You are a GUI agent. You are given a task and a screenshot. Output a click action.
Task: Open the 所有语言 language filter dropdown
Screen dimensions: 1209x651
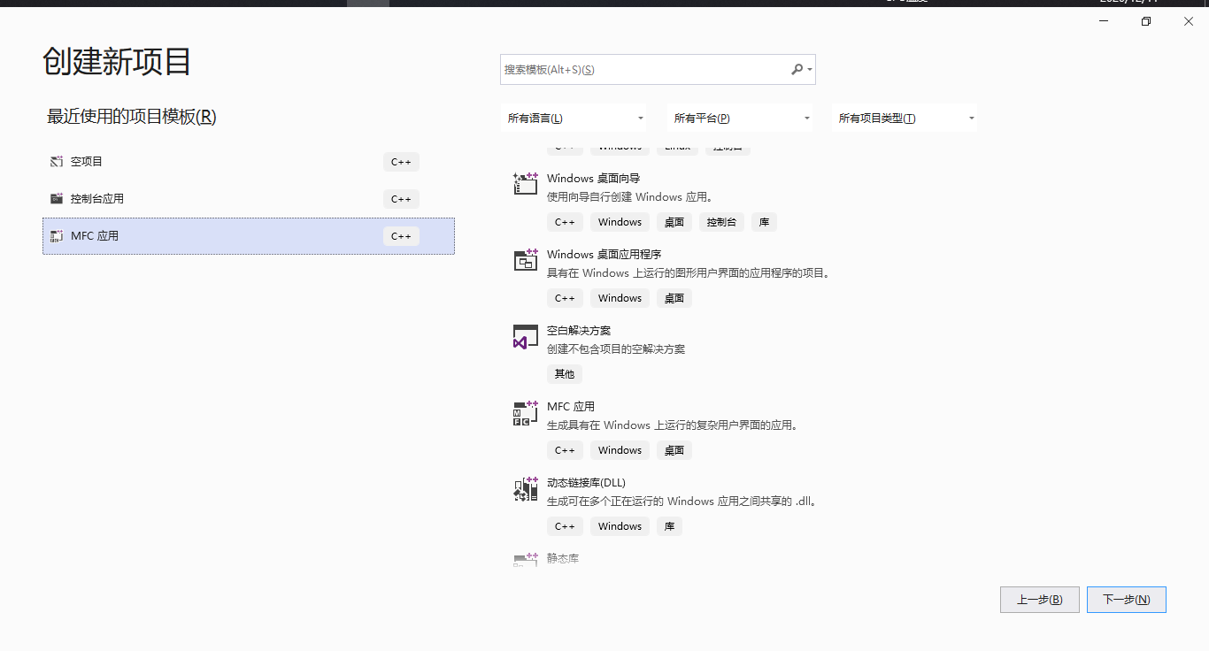[574, 118]
